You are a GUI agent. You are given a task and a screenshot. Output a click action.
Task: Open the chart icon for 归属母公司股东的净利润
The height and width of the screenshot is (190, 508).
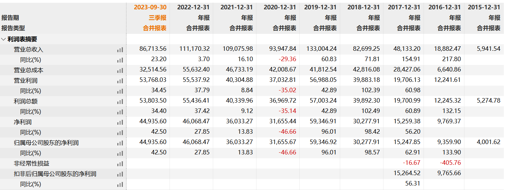click(120, 143)
